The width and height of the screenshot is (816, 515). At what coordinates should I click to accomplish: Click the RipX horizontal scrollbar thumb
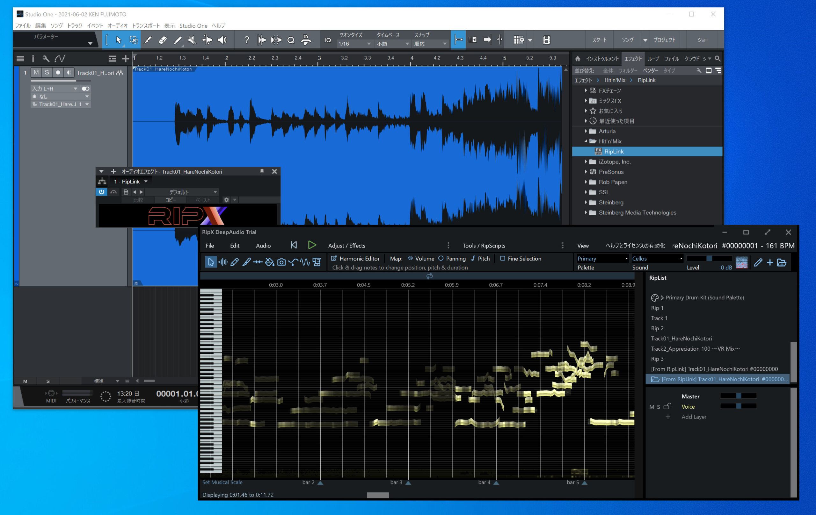(x=378, y=495)
